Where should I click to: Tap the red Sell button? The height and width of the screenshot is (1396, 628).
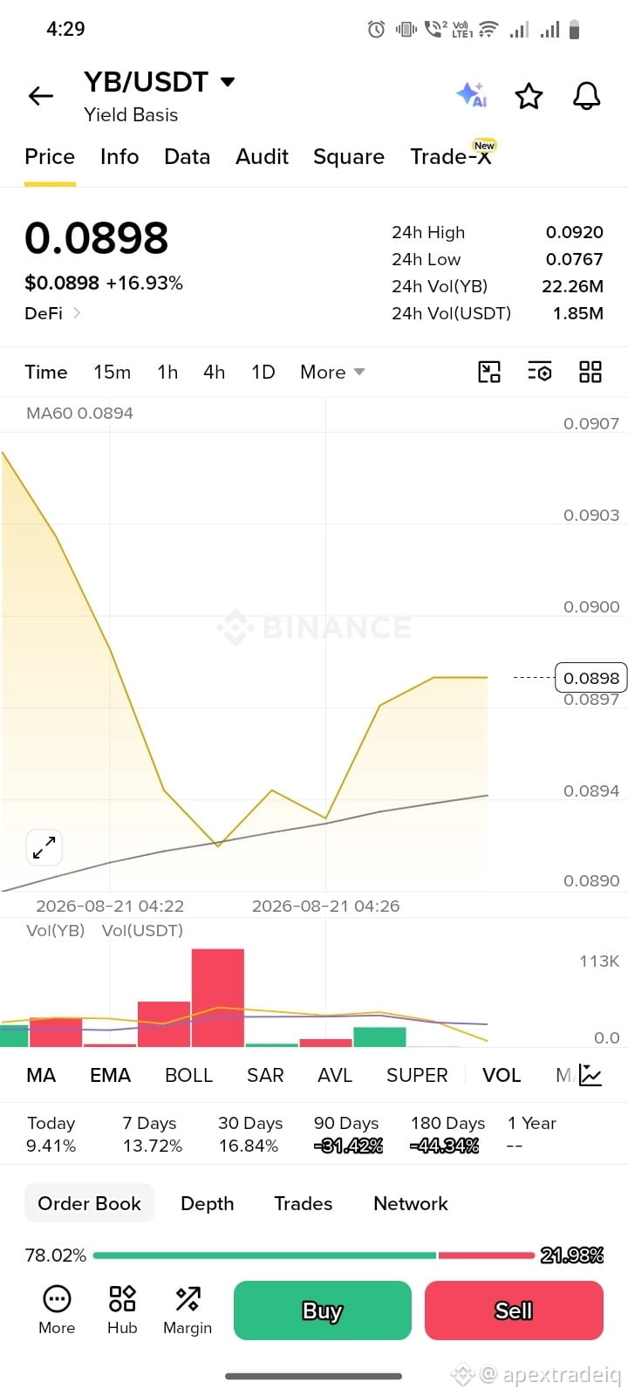point(514,1310)
